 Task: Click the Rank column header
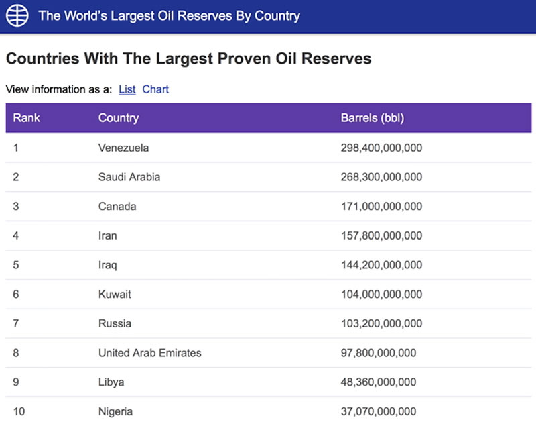click(27, 118)
